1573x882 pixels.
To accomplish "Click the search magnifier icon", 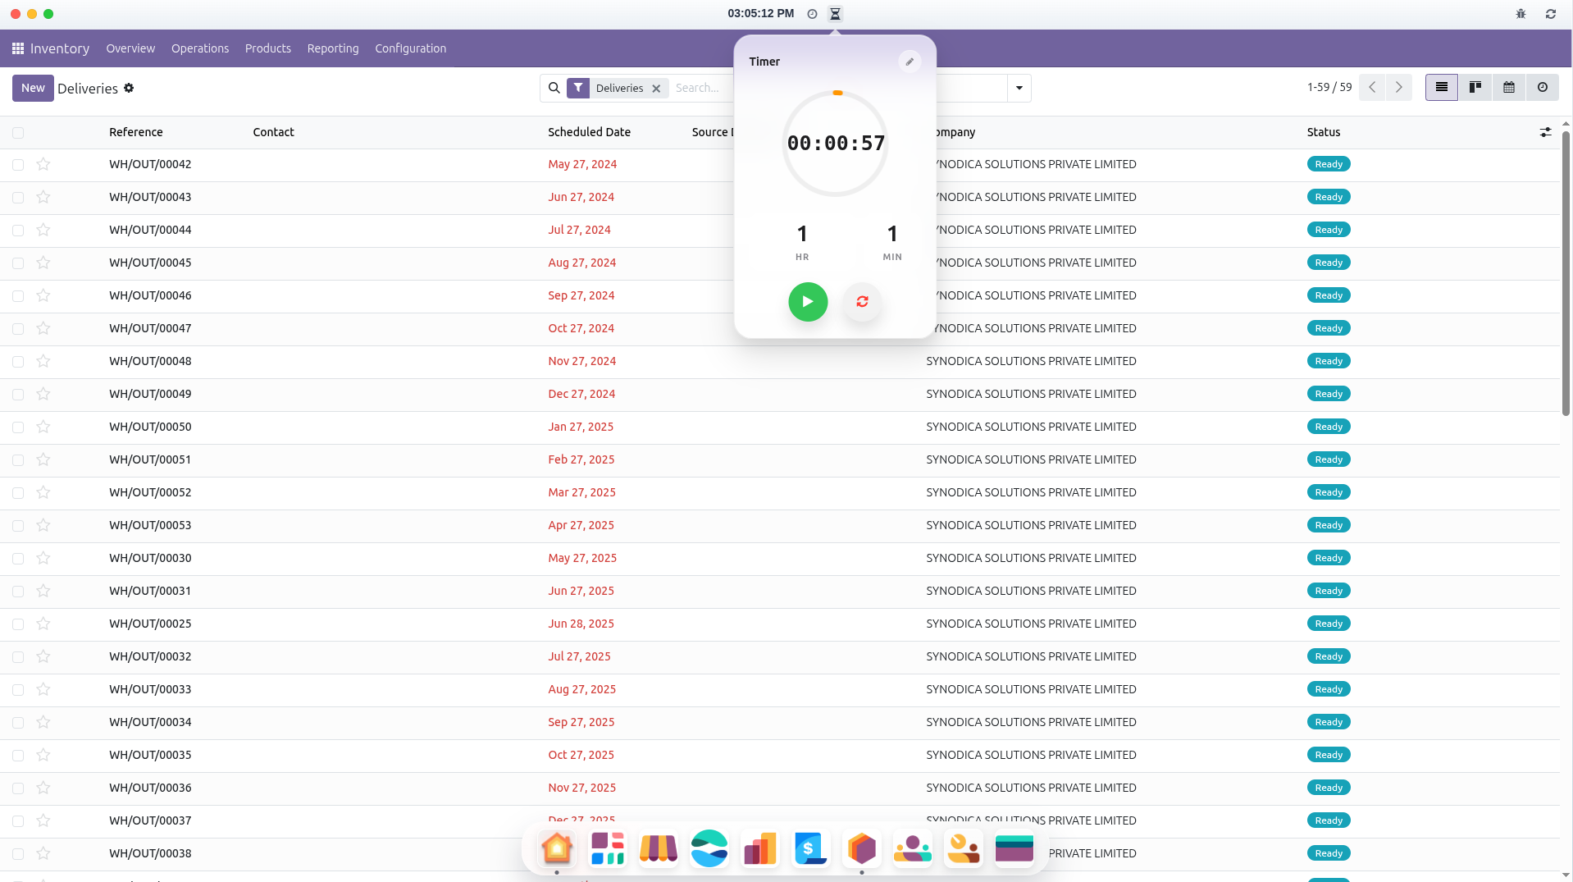I will [x=554, y=88].
